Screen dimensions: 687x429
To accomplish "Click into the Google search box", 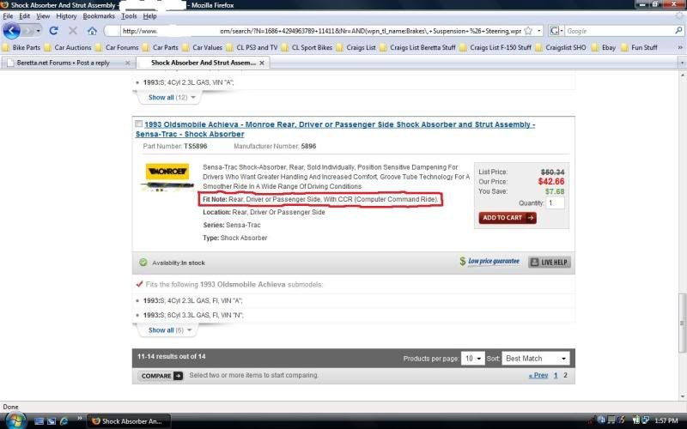I will pos(619,31).
